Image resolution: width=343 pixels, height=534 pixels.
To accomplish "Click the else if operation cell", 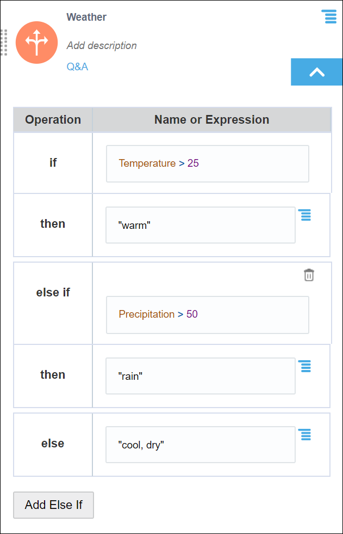I will click(53, 293).
